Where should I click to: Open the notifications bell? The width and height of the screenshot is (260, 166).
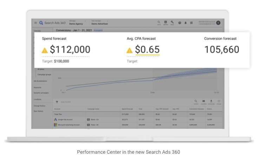pyautogui.click(x=186, y=23)
